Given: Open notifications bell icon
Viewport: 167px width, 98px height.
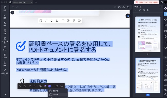Looking at the screenshot, I should [162, 2].
